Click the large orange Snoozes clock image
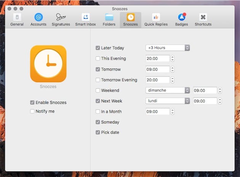Screen dimensions: 240x177 pyautogui.click(x=48, y=64)
